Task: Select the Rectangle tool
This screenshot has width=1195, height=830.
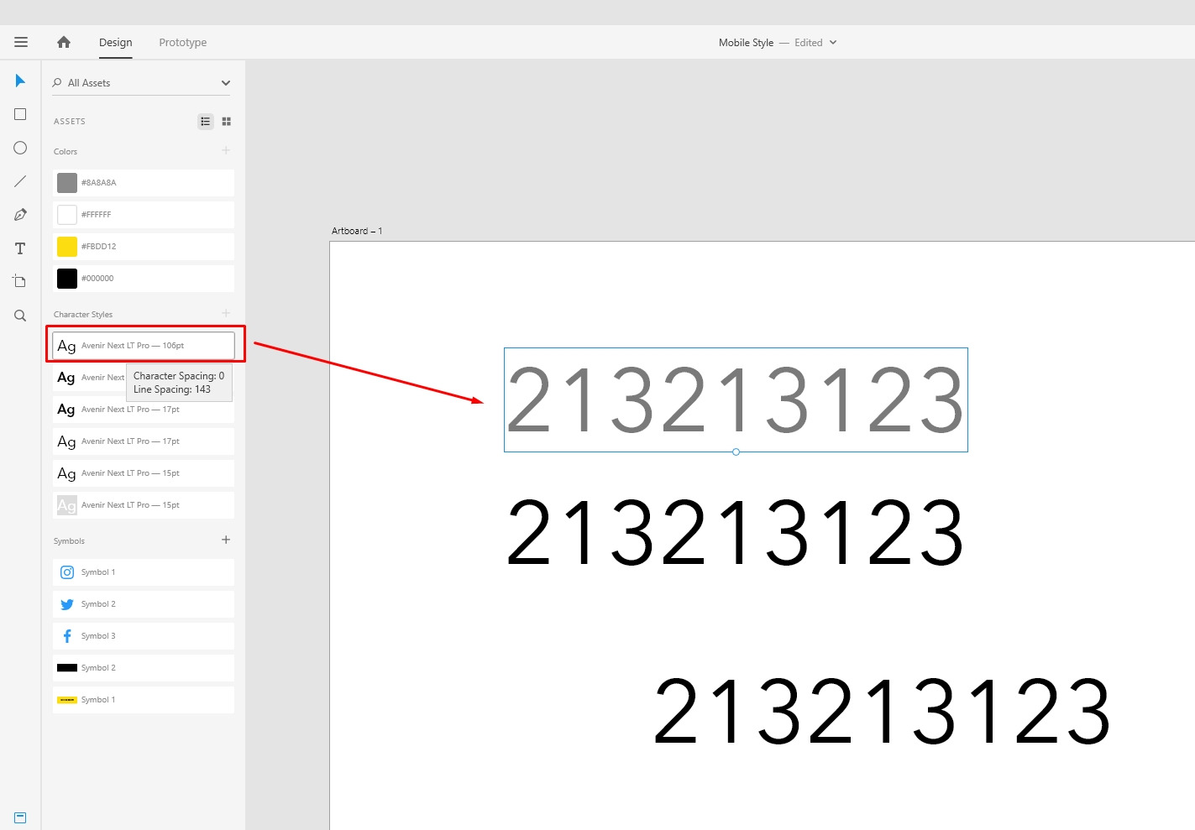Action: pyautogui.click(x=20, y=114)
